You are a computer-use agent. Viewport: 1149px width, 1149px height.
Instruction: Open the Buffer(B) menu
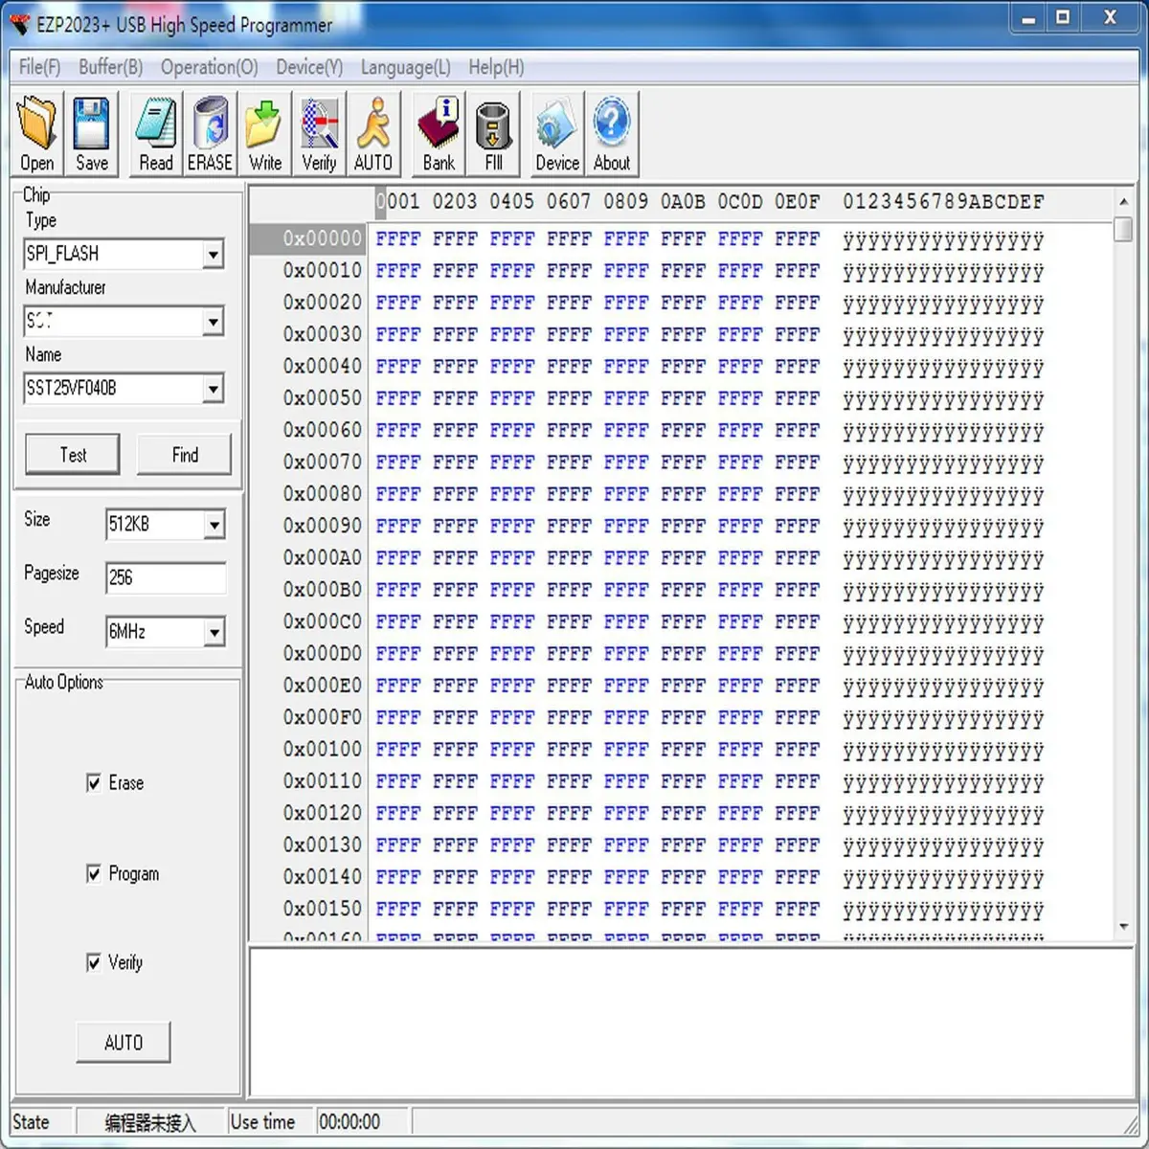coord(111,67)
